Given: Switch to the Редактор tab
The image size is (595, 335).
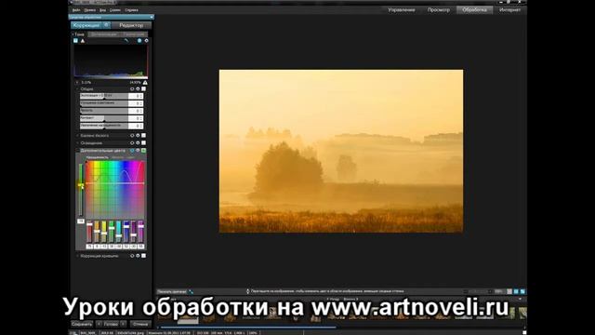Looking at the screenshot, I should click(131, 25).
